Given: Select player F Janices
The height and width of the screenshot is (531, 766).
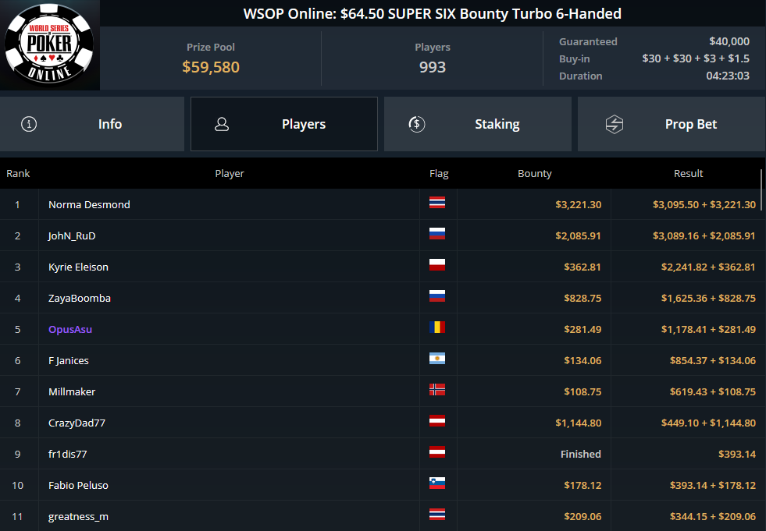Looking at the screenshot, I should [x=69, y=361].
